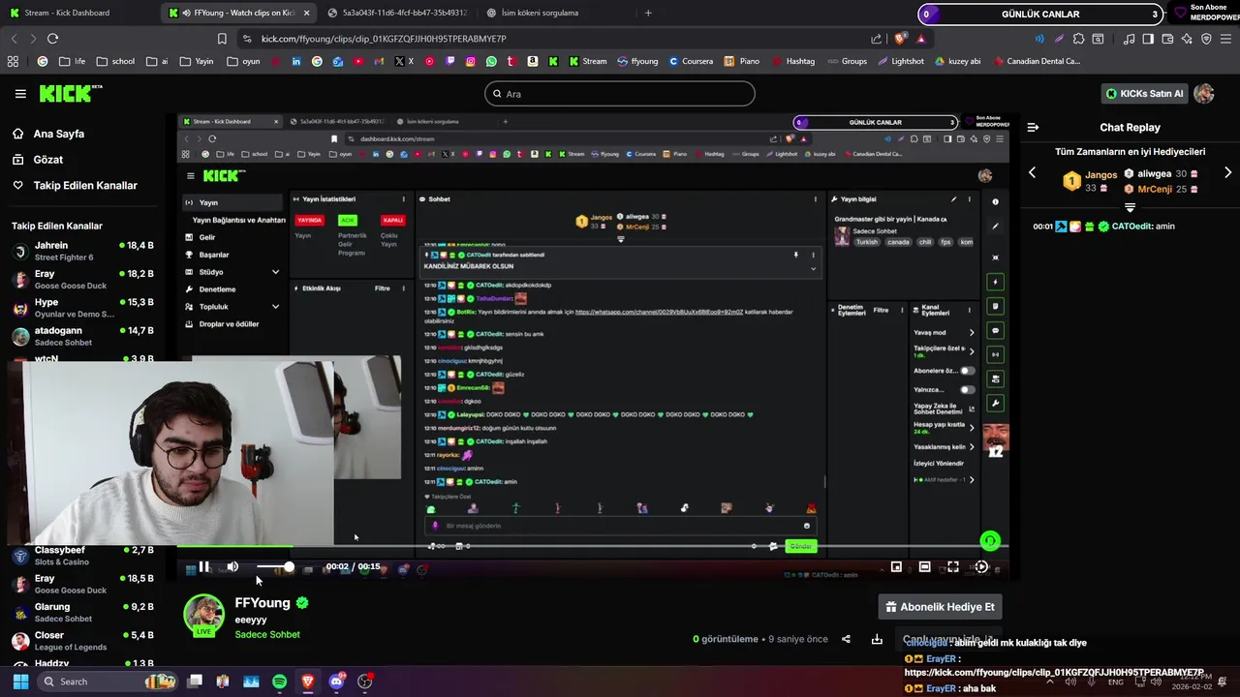Open the Classybeef channel in the sidebar
Viewport: 1240px width, 697px height.
pyautogui.click(x=82, y=556)
